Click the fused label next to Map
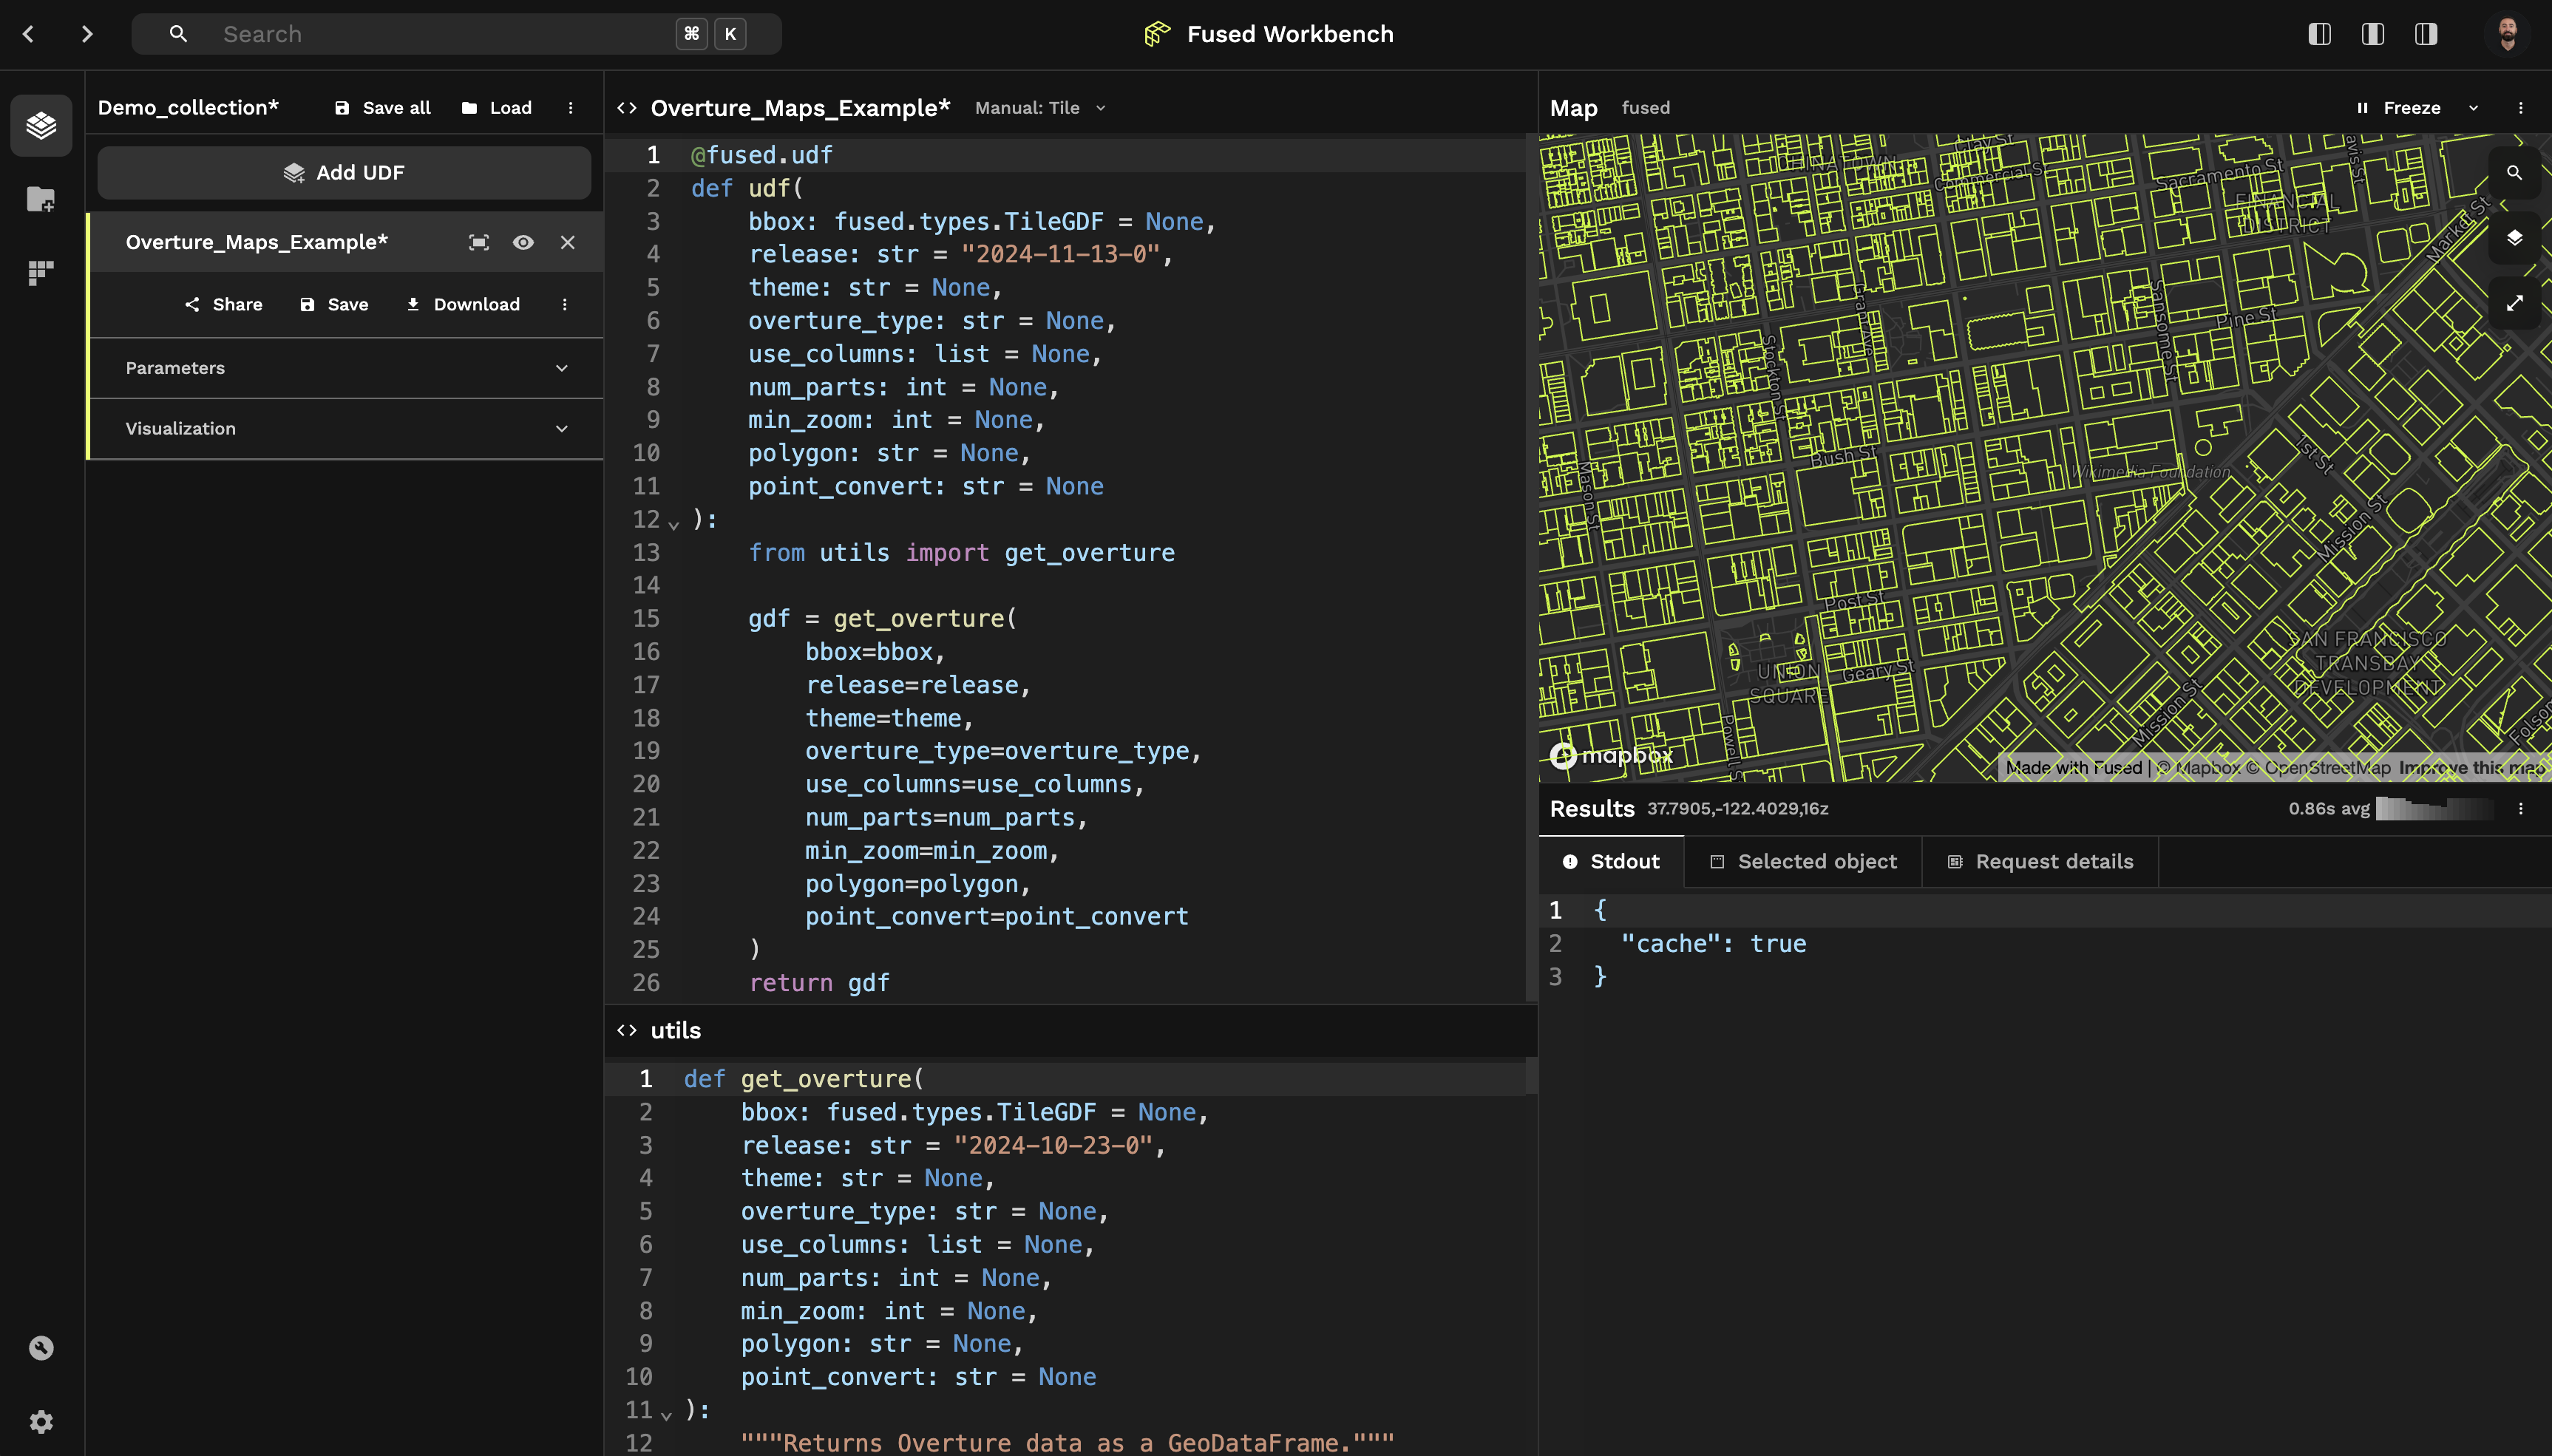Screen dimensions: 2552x1456 [x=1646, y=108]
